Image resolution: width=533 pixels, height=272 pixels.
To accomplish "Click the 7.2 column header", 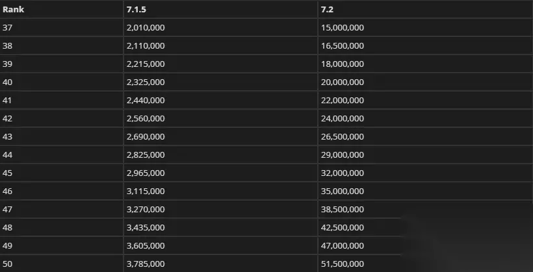I will (x=327, y=9).
